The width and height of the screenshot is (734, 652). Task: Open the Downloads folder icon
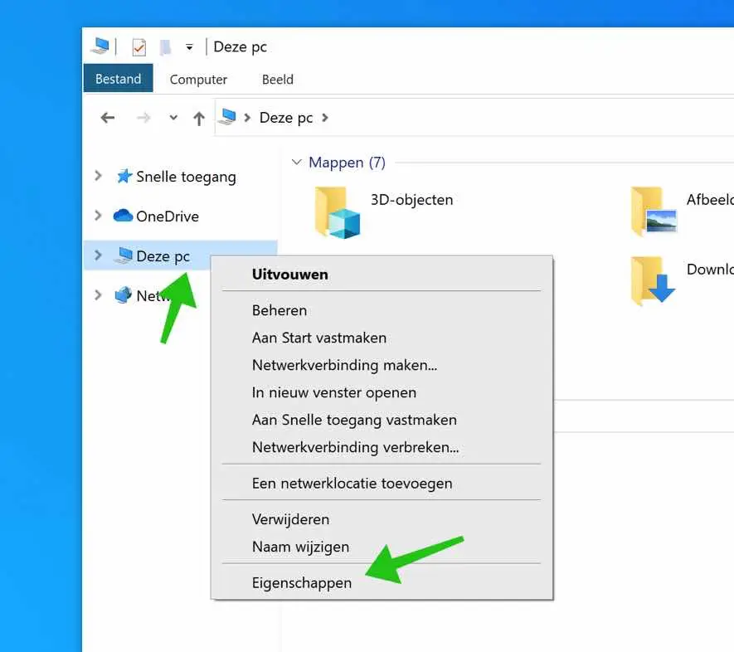pyautogui.click(x=653, y=280)
